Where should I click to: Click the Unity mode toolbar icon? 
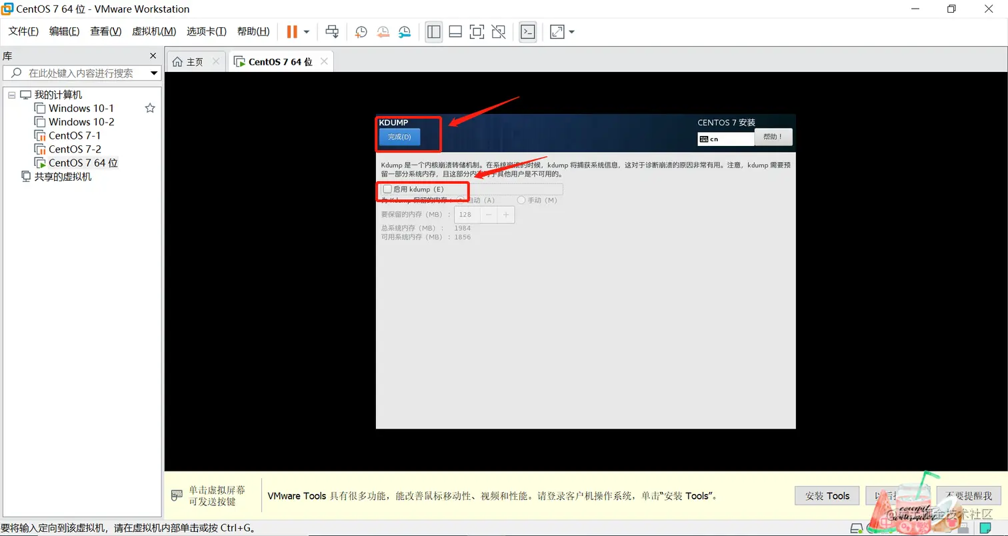coord(498,31)
